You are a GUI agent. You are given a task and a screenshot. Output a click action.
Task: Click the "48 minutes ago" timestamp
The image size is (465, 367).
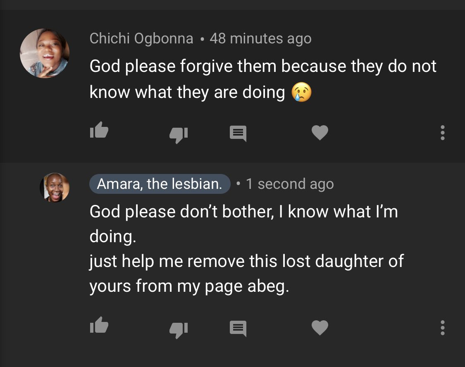[x=260, y=38]
